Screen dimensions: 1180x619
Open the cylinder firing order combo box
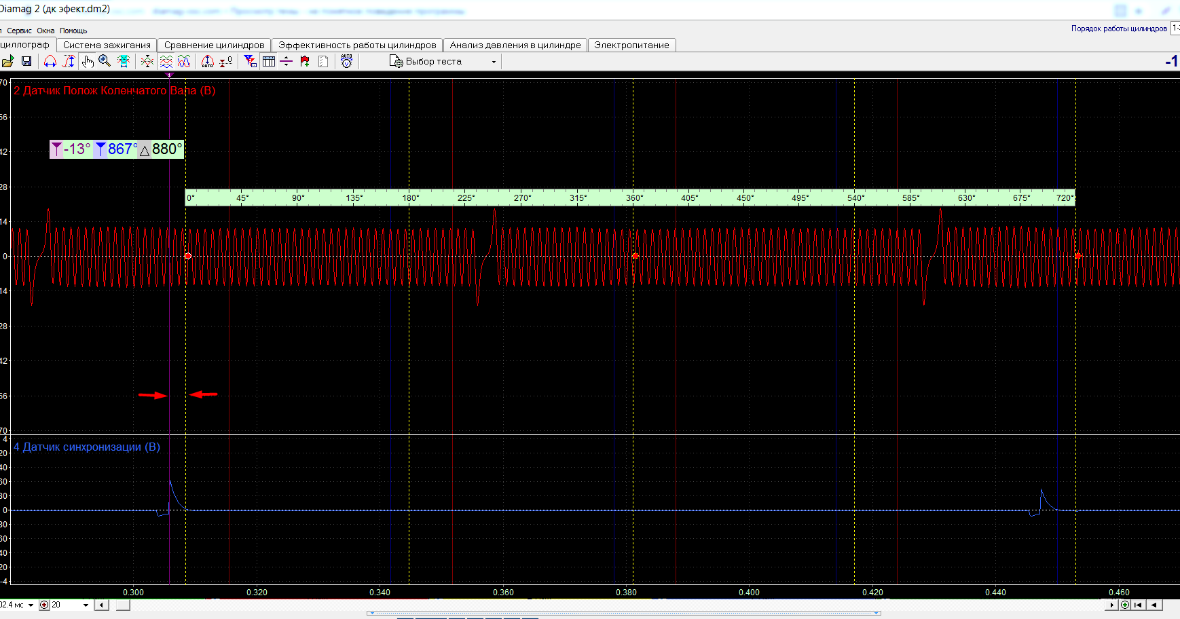pyautogui.click(x=1175, y=28)
